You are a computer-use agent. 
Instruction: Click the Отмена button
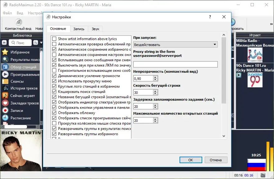point(216,160)
